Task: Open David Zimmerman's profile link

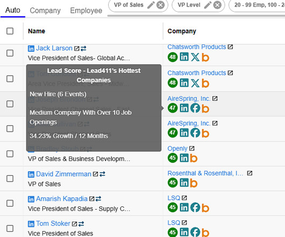Action: [63, 174]
